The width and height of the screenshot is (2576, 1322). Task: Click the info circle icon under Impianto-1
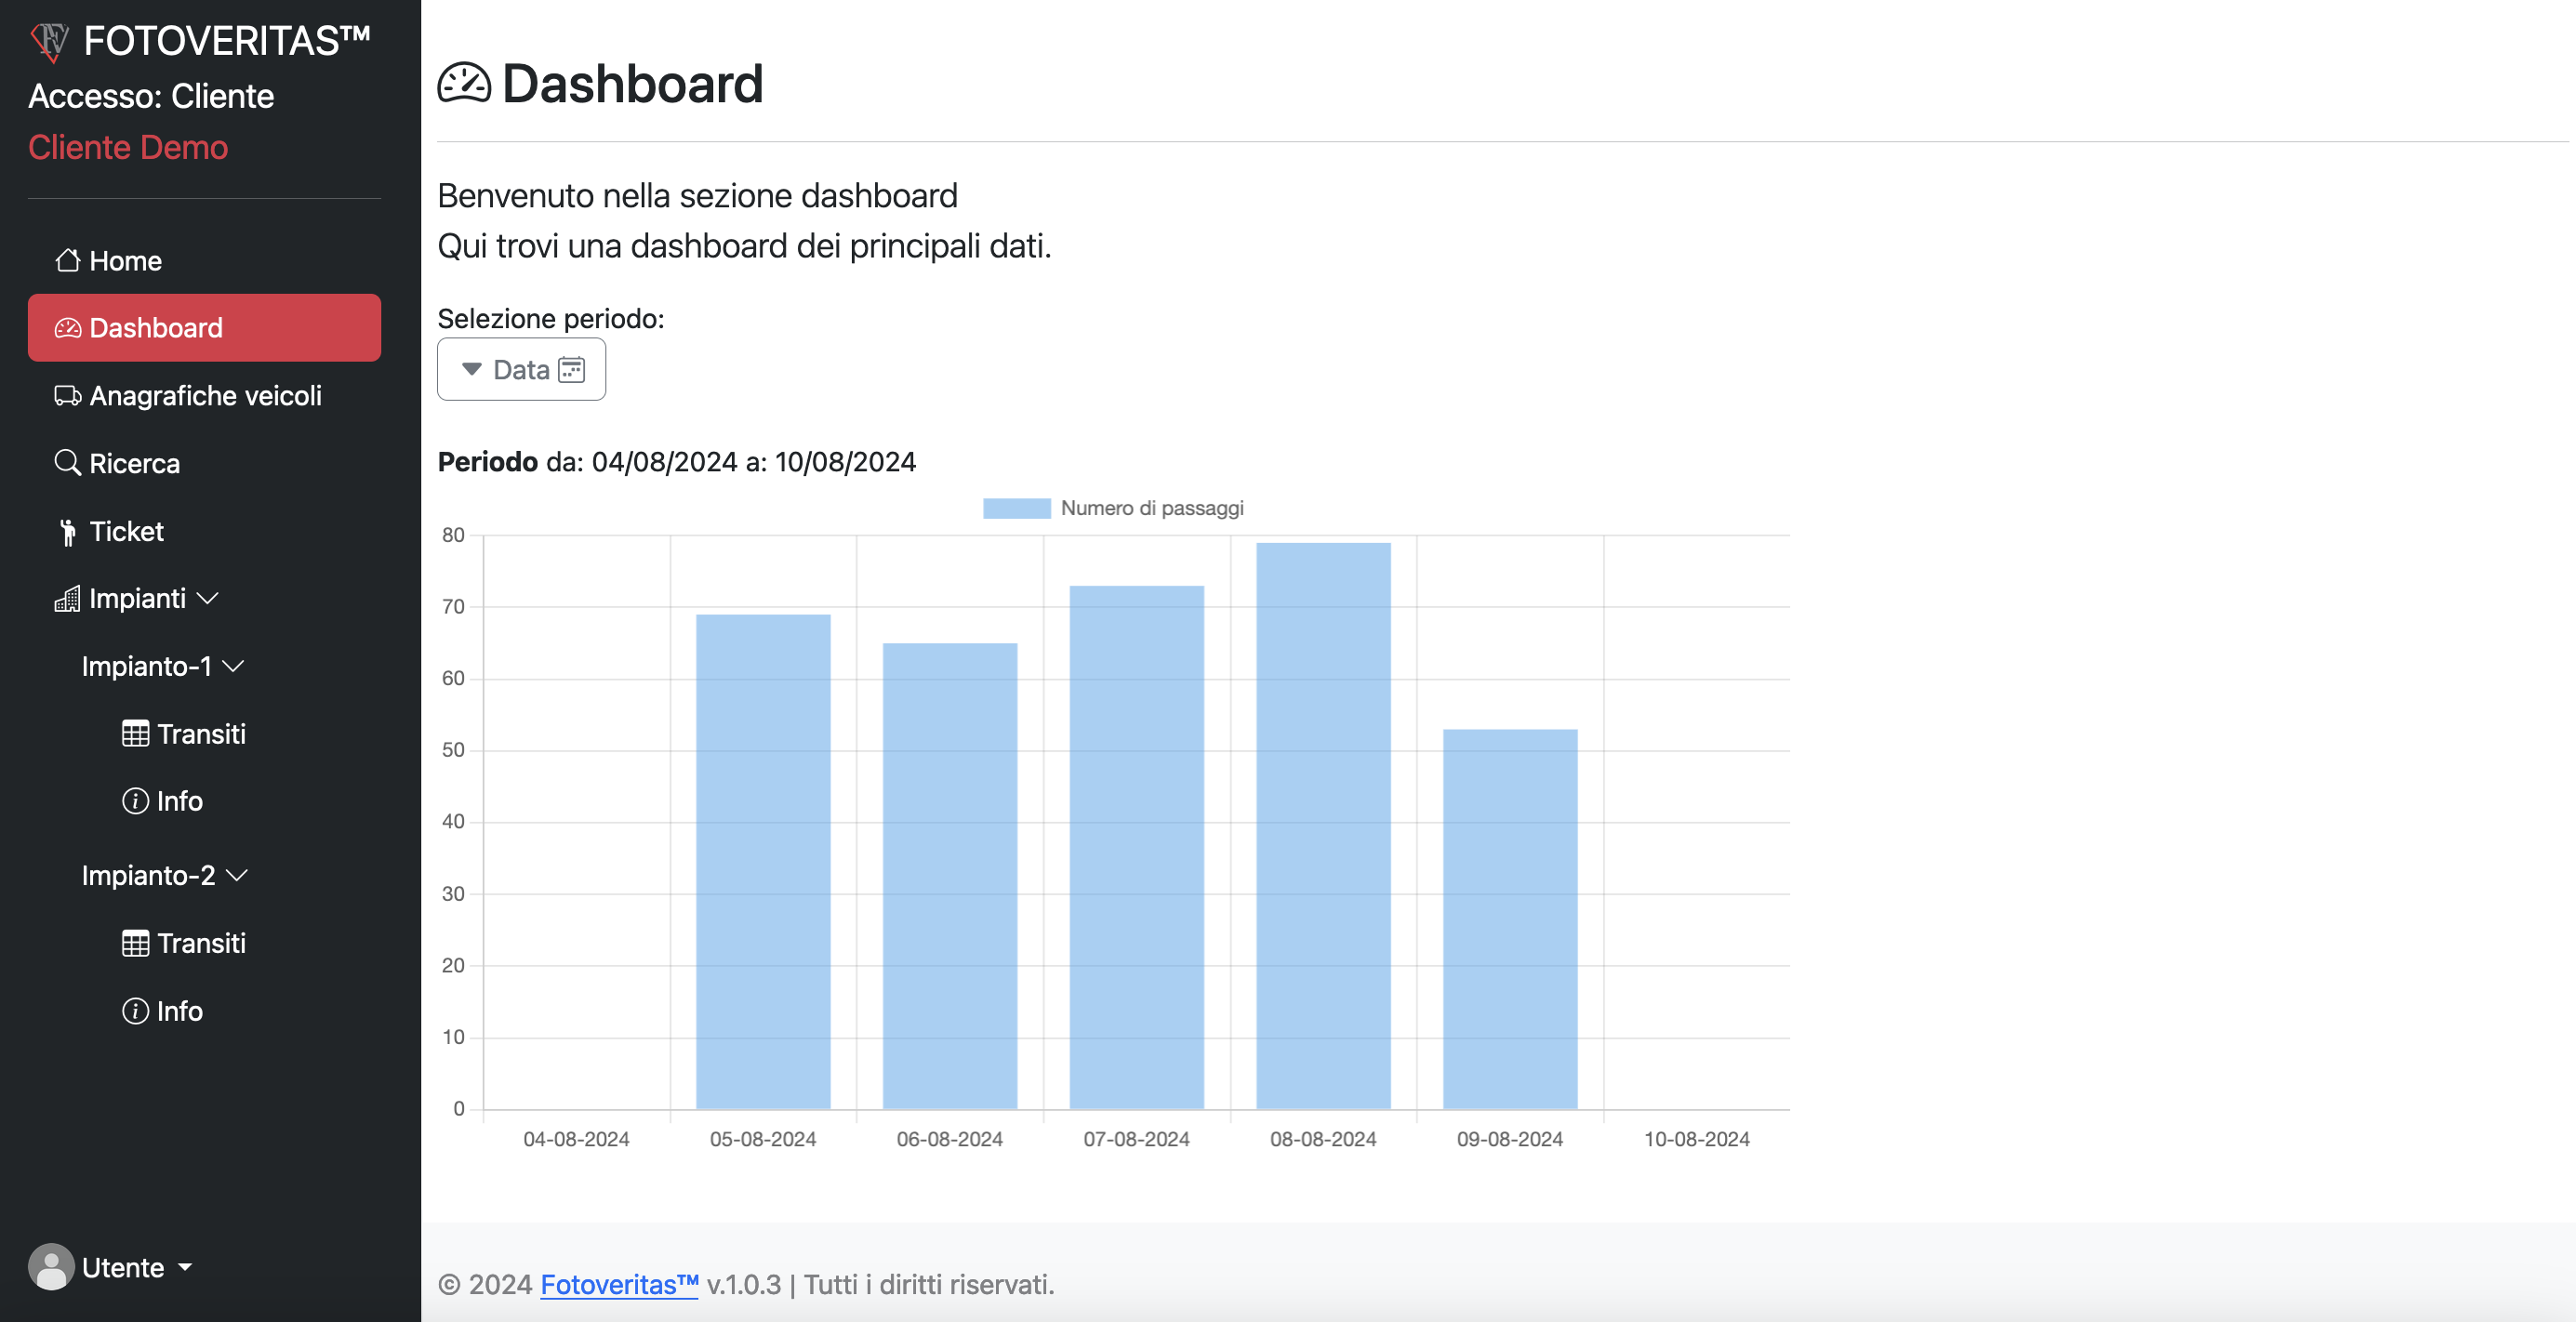click(x=135, y=801)
